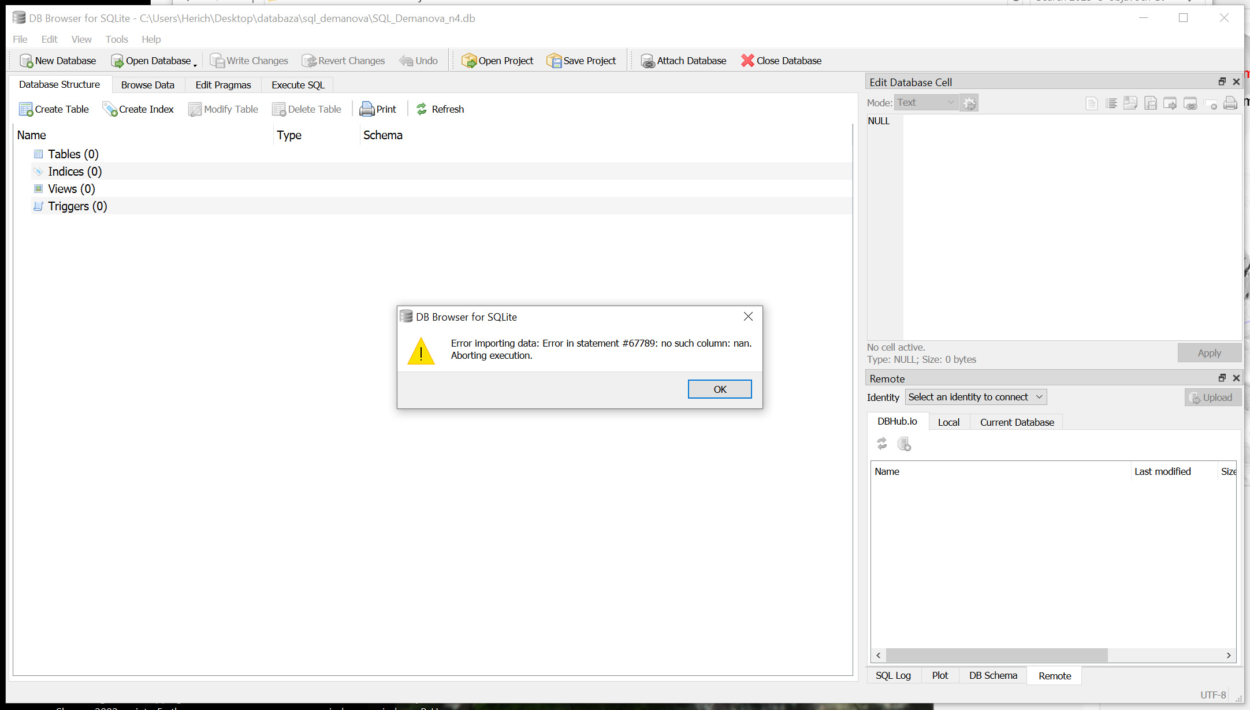Open the File menu
This screenshot has width=1250, height=710.
[20, 39]
